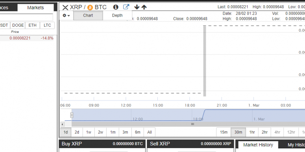The image size is (305, 152).
Task: Click the up arrow icon
Action: (x=144, y=7)
